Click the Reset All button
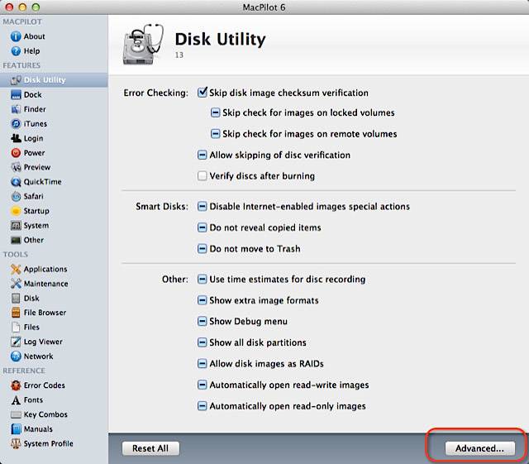This screenshot has height=464, width=529. pos(150,448)
